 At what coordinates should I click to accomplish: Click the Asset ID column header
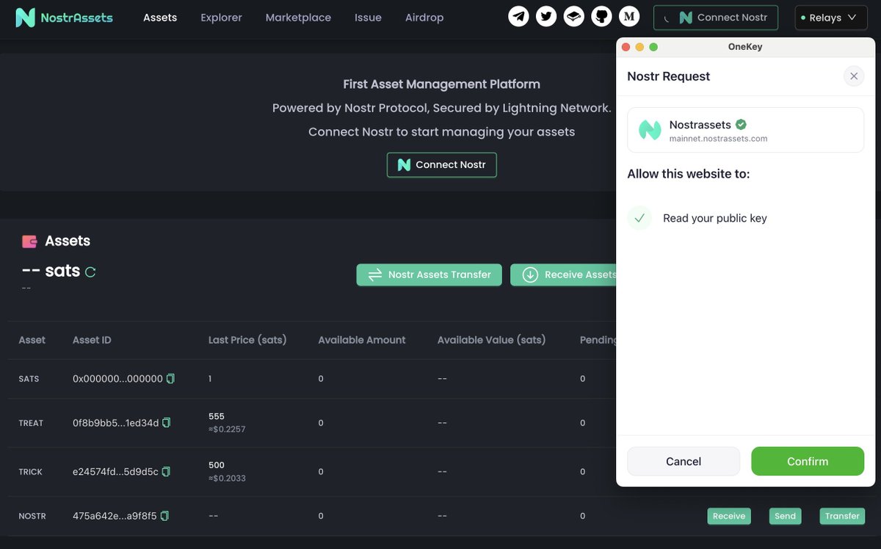pyautogui.click(x=92, y=340)
